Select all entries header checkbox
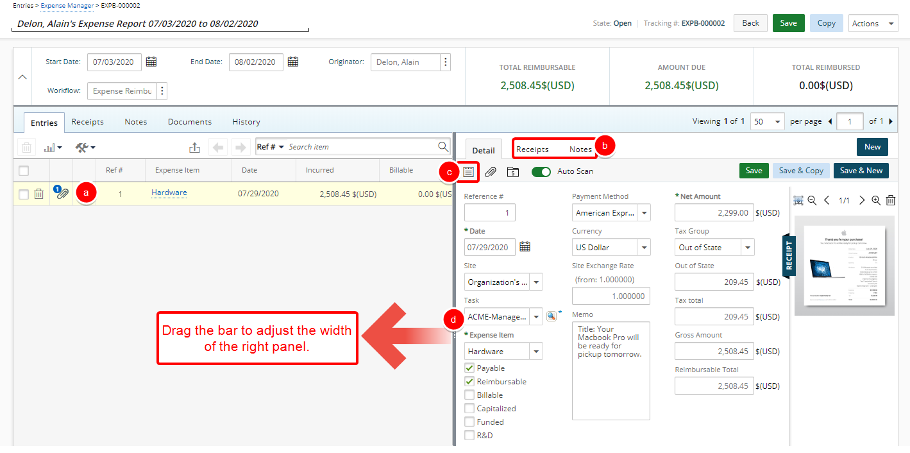Image resolution: width=910 pixels, height=453 pixels. click(24, 171)
